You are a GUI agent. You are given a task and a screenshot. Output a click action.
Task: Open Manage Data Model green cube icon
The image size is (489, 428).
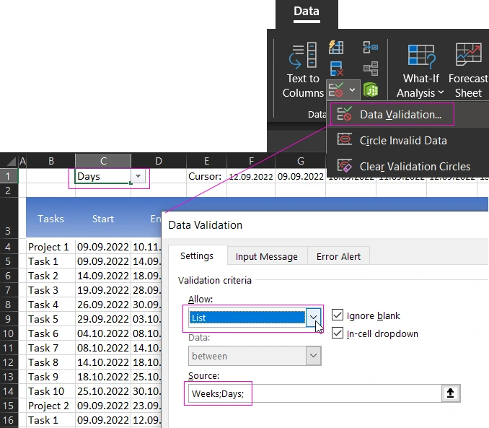click(x=371, y=90)
